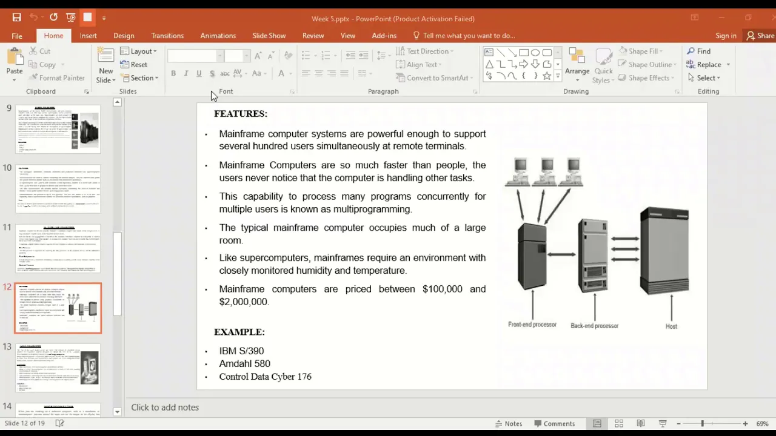Click the zoom in plus button

point(745,424)
